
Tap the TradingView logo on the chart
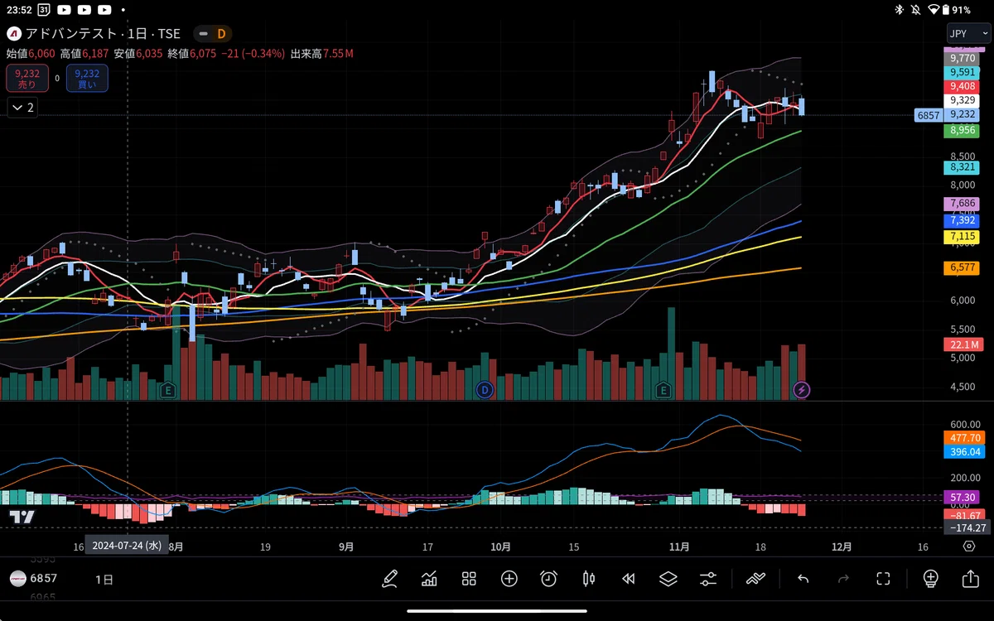[22, 517]
